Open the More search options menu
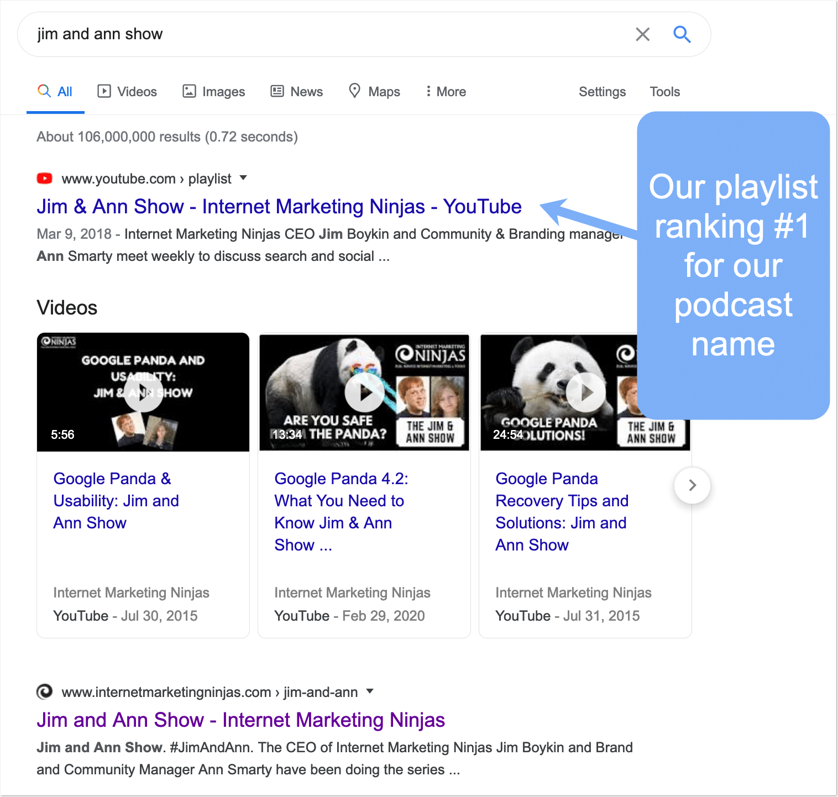Screen dimensions: 838x797 point(446,92)
